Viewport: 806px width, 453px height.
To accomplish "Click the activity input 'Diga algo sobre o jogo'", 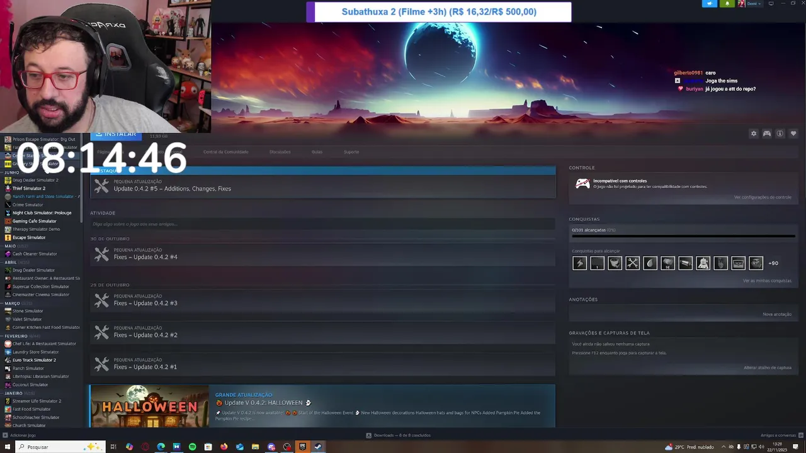I will point(322,224).
